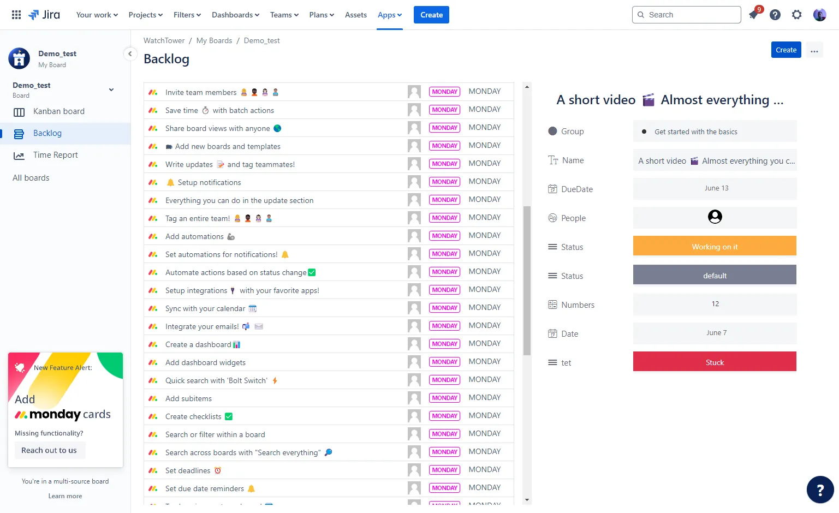Image resolution: width=839 pixels, height=513 pixels.
Task: Click the Create button beside the ellipsis
Action: (786, 50)
